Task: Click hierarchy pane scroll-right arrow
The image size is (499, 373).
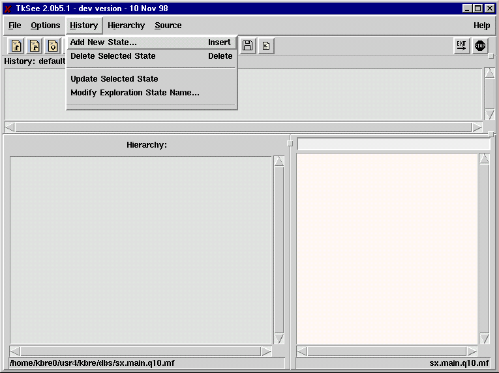Action: (x=266, y=351)
